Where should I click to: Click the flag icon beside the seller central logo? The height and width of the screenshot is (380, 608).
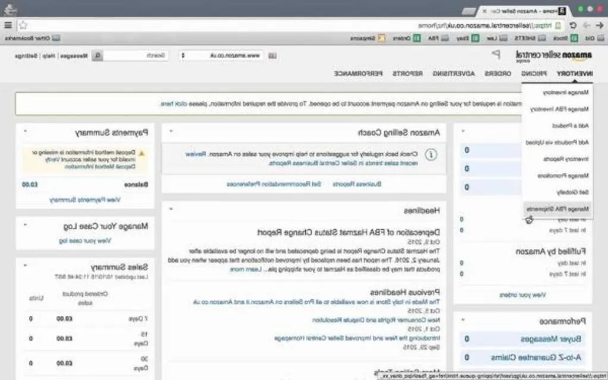[496, 55]
